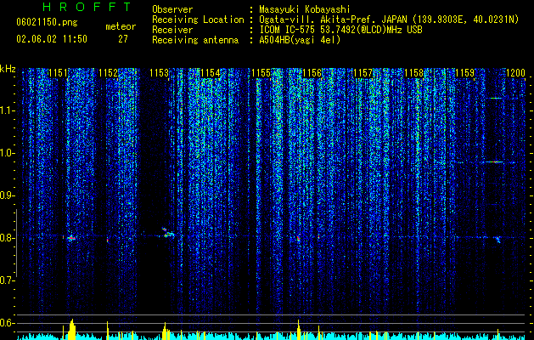Click the vertical gray frequency range bar
534x340 pixels.
coord(16,243)
